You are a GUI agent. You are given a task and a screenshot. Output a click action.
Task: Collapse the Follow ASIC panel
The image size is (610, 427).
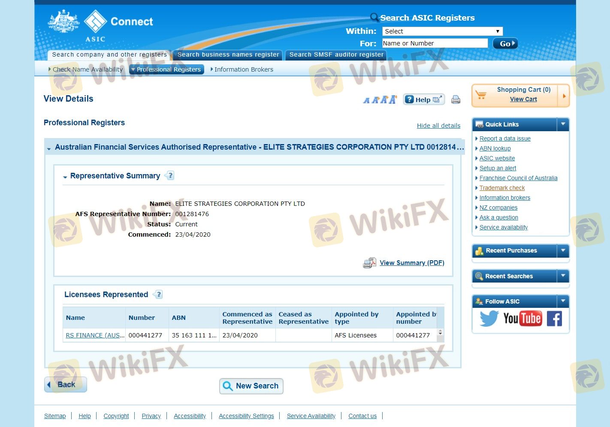(x=563, y=301)
